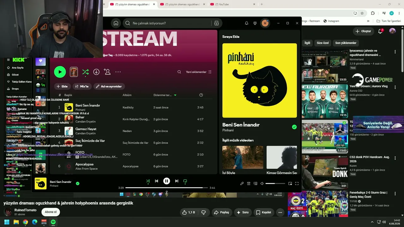The width and height of the screenshot is (404, 227).
Task: Toggle saved check in the now playing panel
Action: [294, 127]
